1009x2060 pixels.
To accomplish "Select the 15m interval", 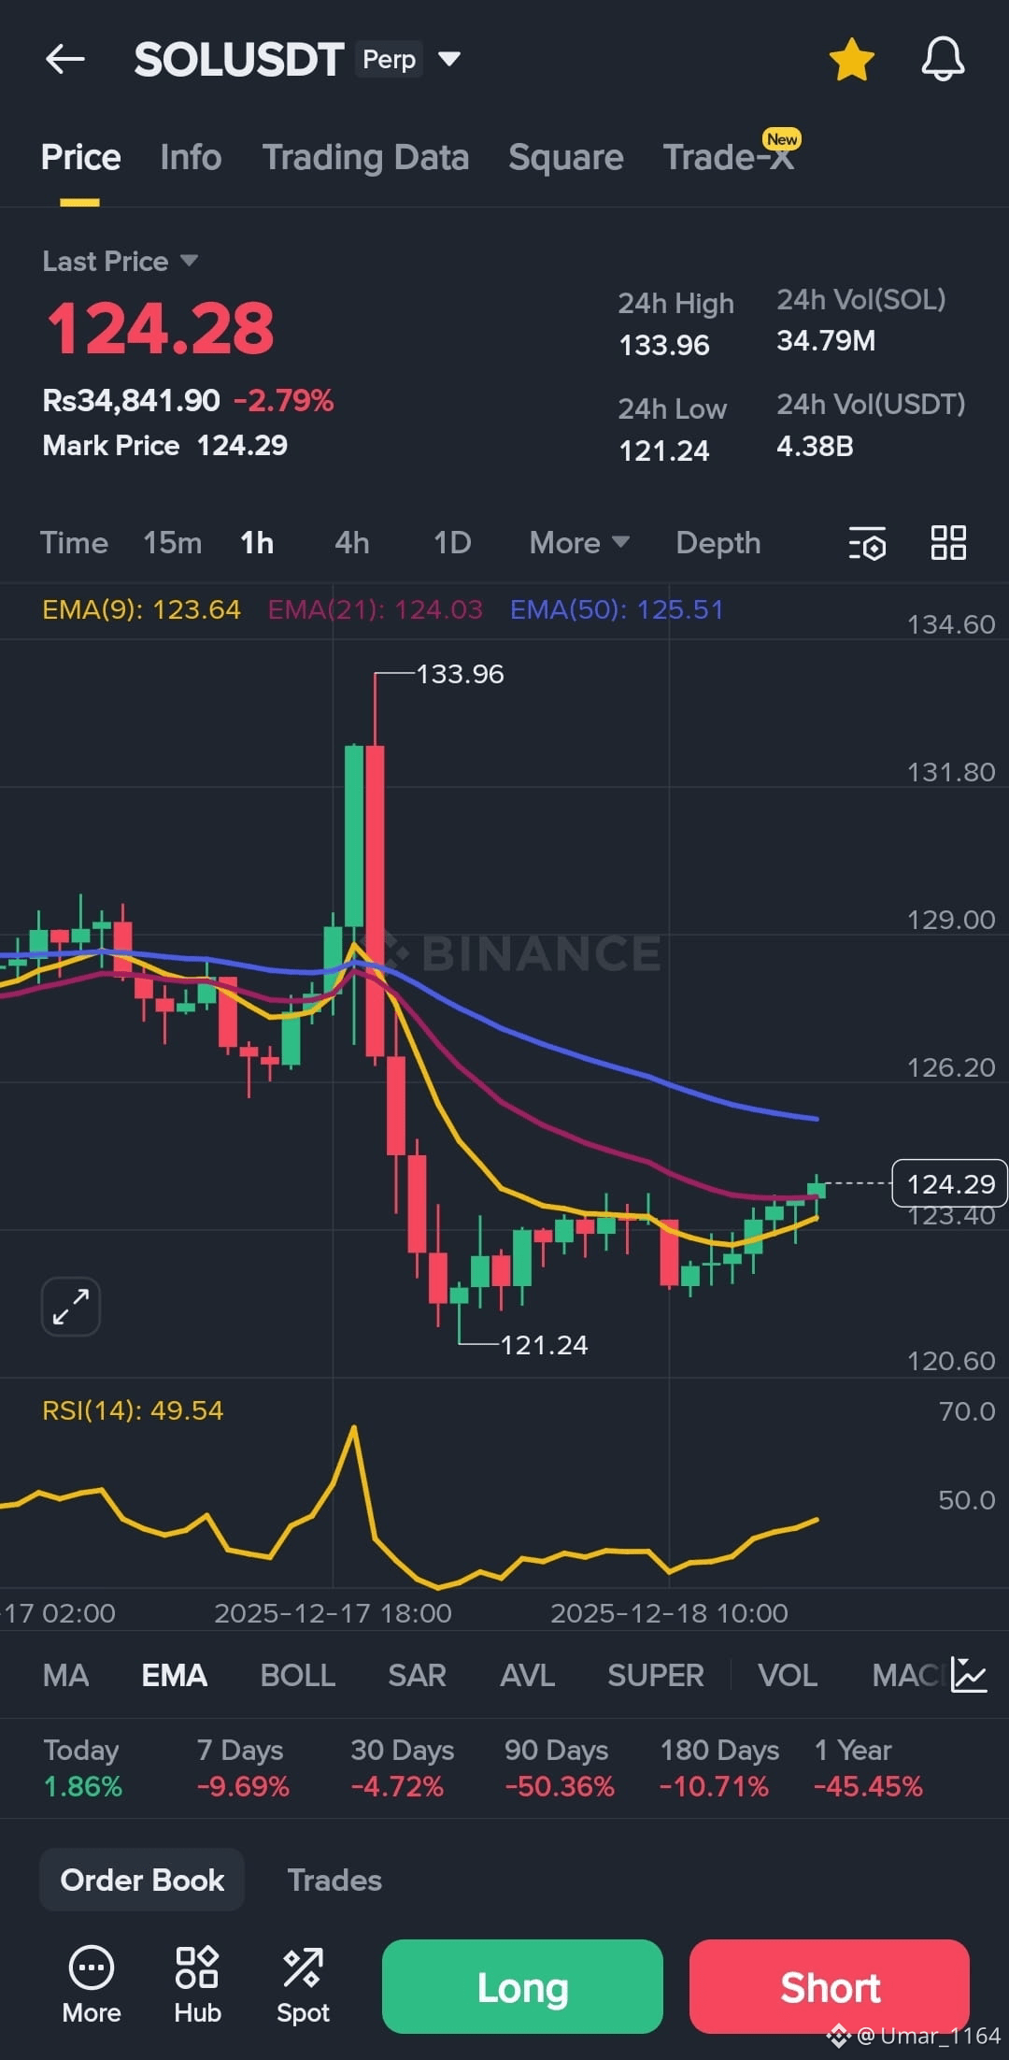I will (172, 543).
